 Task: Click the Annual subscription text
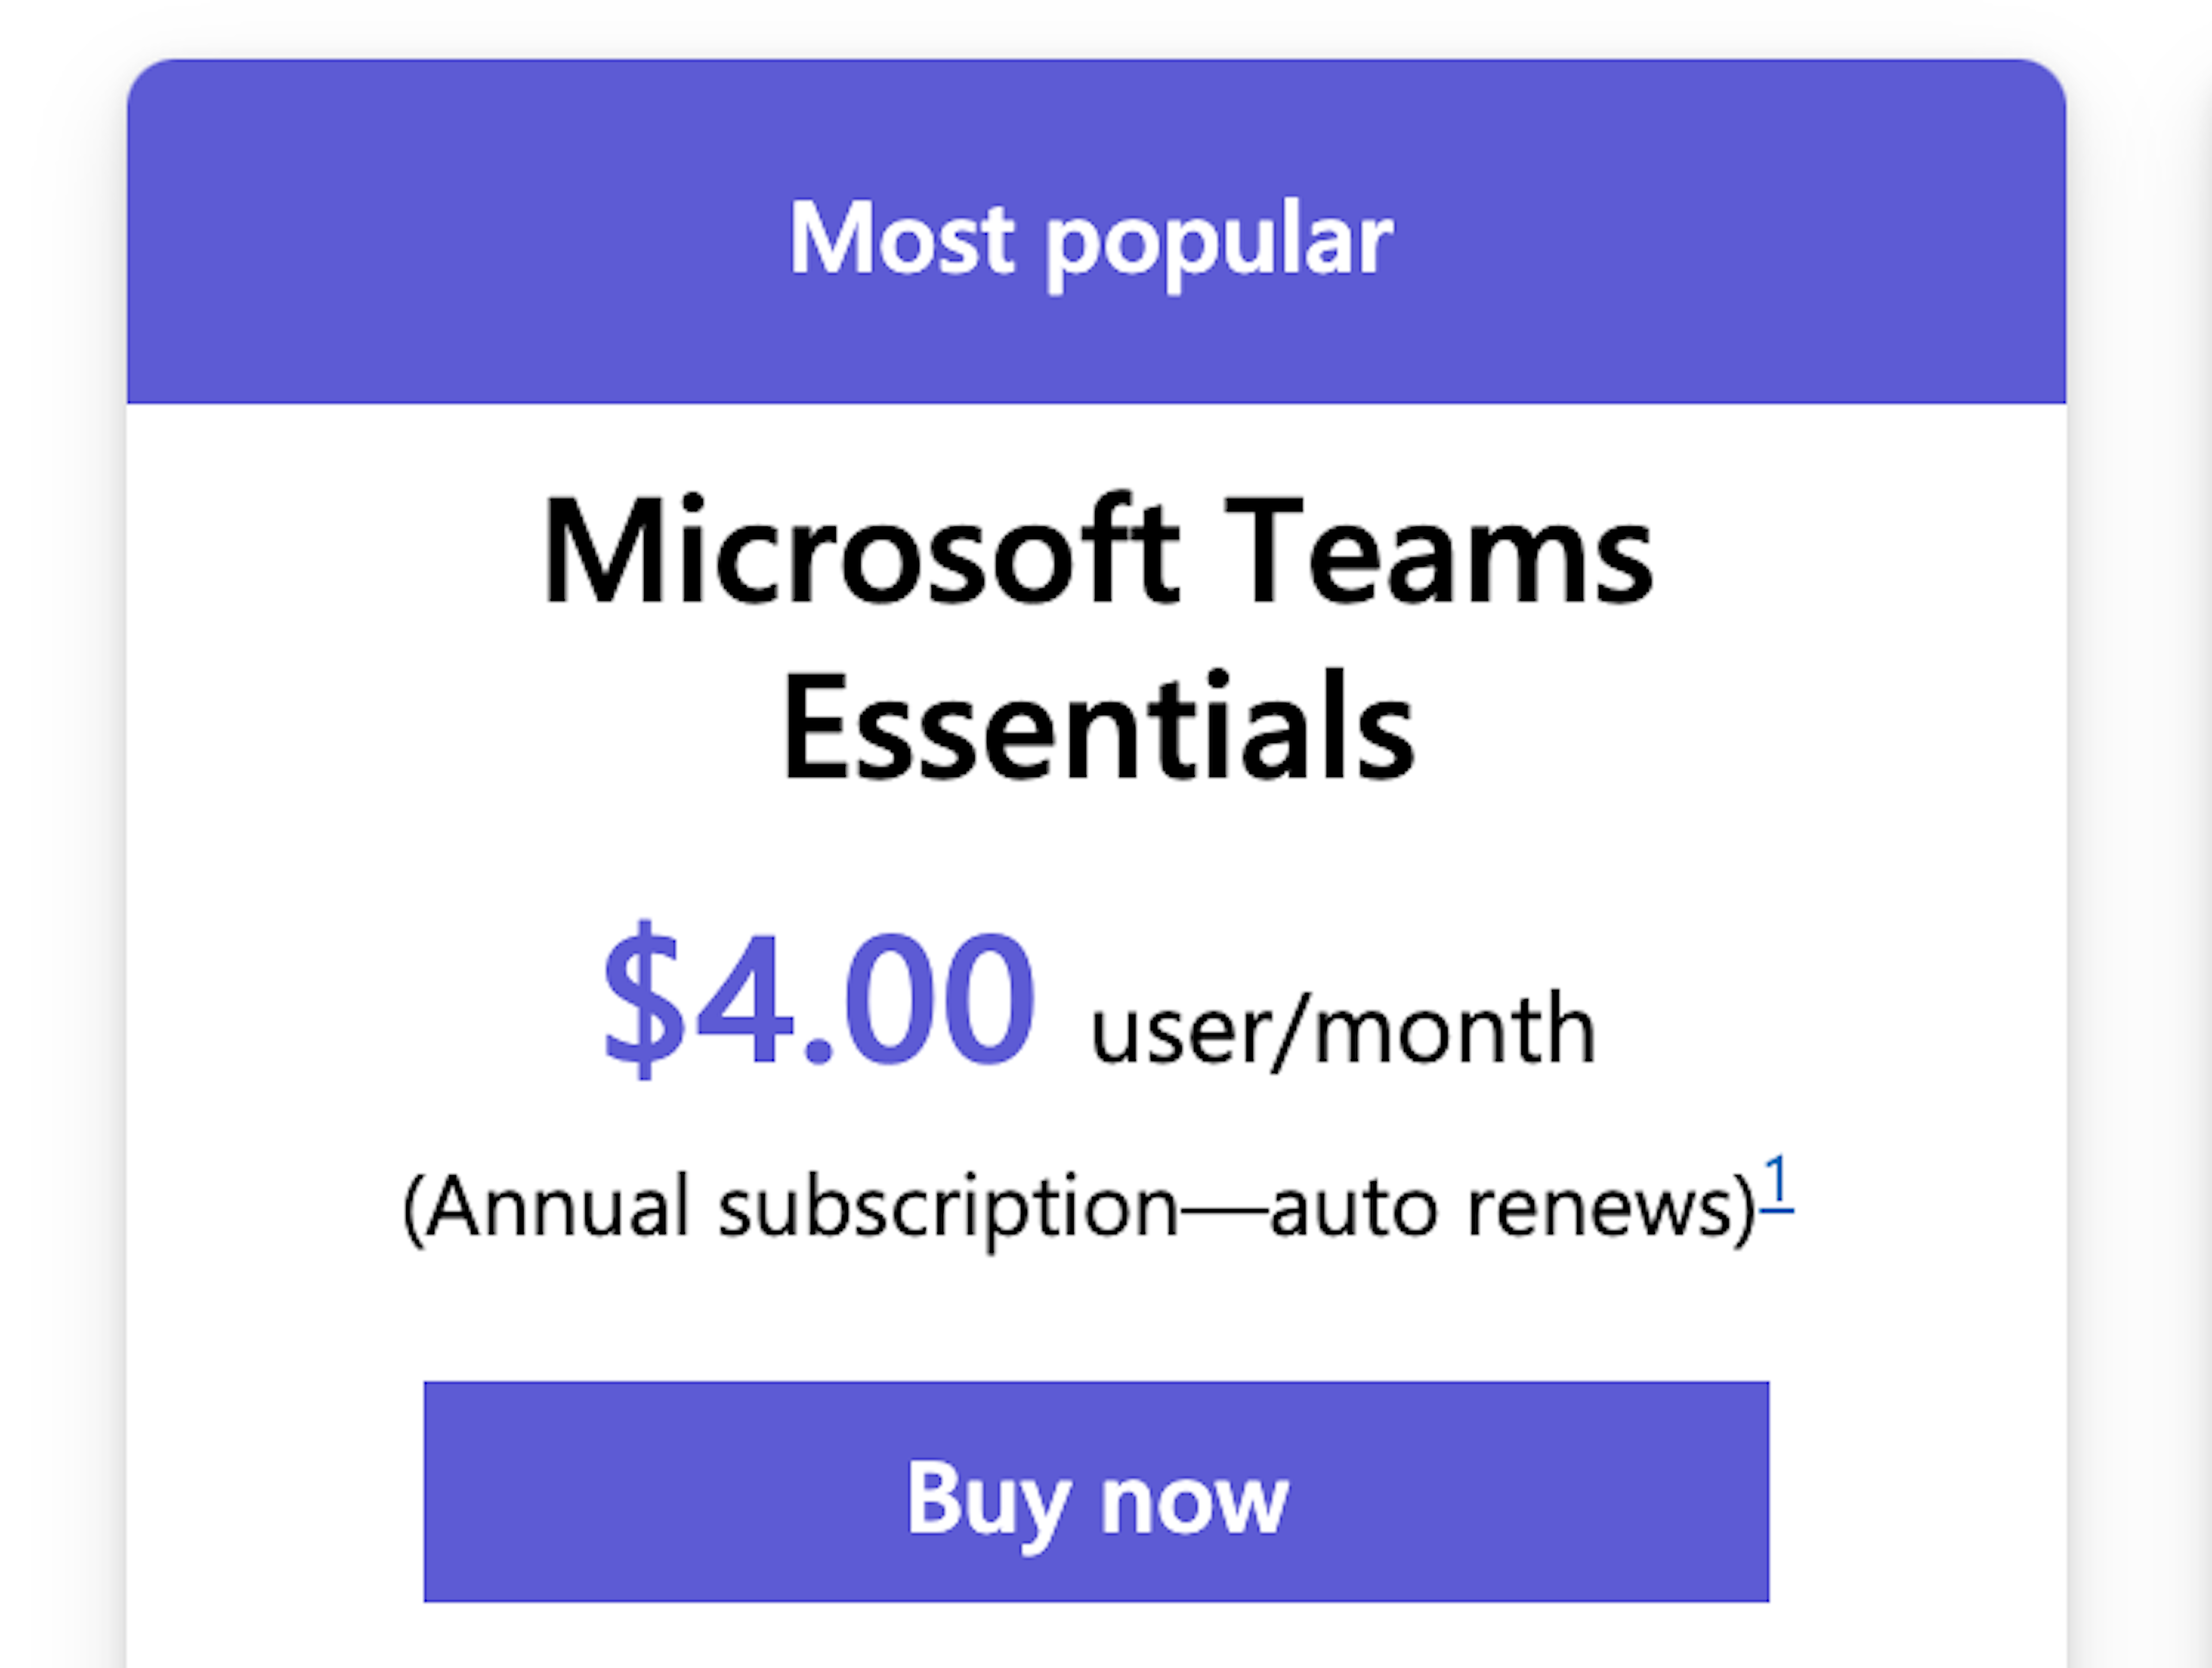click(x=790, y=1207)
